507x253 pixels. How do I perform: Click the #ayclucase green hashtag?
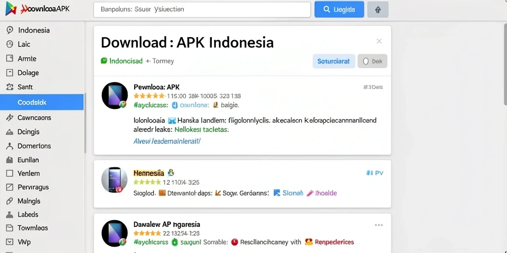(x=151, y=105)
